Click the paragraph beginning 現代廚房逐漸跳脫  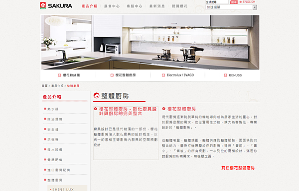[x=209, y=122]
